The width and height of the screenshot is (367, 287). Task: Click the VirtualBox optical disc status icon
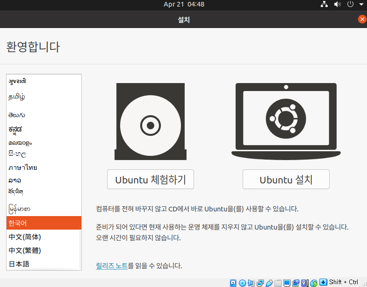coord(243,283)
